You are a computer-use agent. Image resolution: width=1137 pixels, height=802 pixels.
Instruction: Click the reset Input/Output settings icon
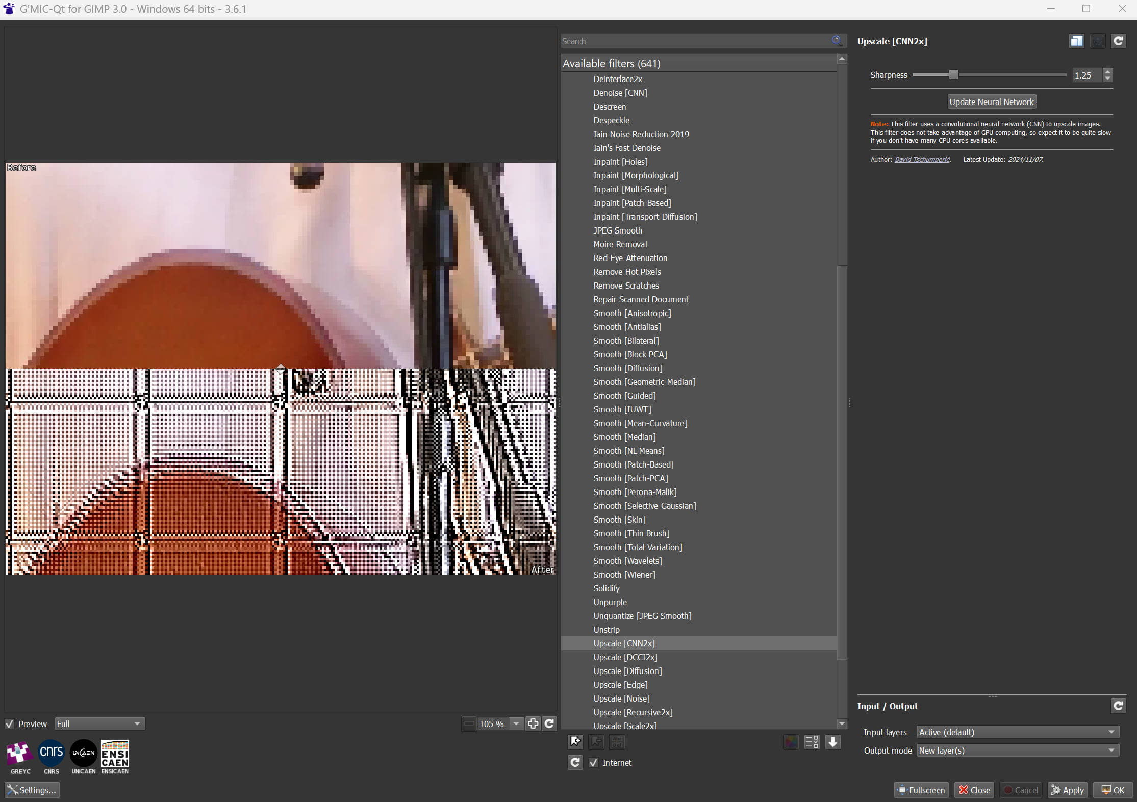coord(1118,706)
